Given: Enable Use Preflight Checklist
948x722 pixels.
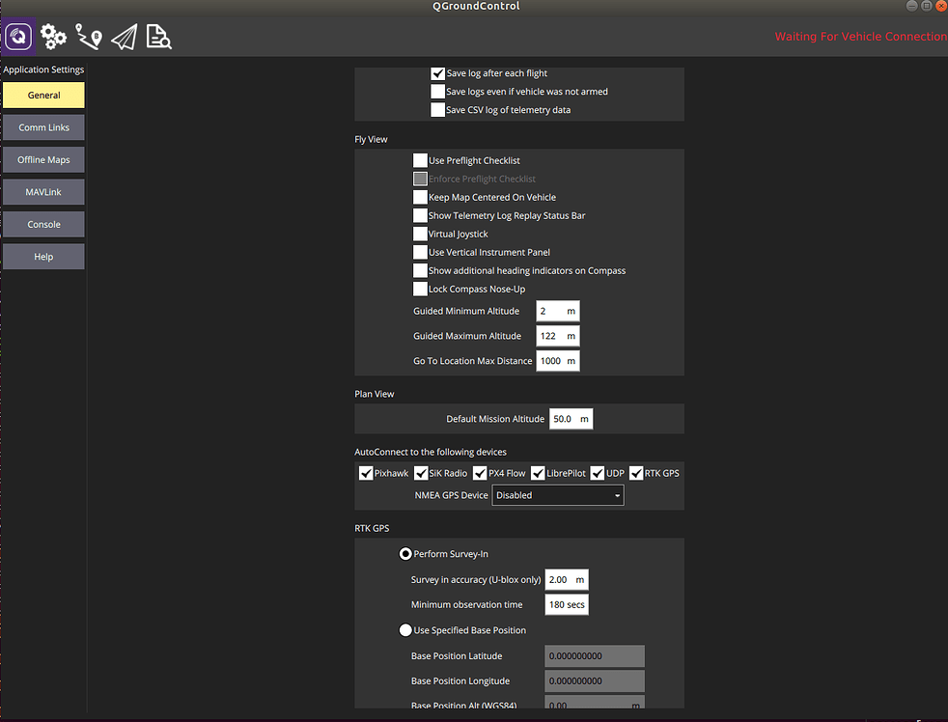Looking at the screenshot, I should coord(420,159).
